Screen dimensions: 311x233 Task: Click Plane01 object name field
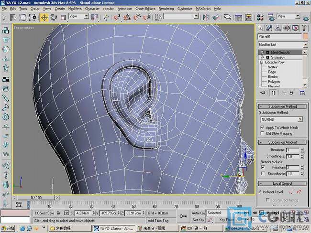point(279,36)
